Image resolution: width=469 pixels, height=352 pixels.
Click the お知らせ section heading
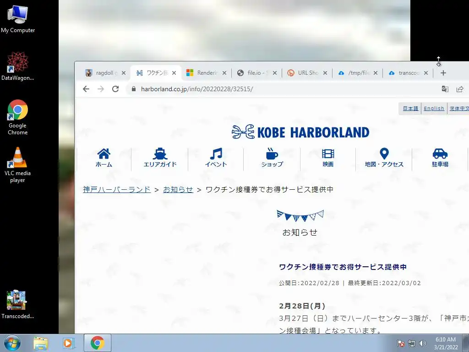pos(300,232)
